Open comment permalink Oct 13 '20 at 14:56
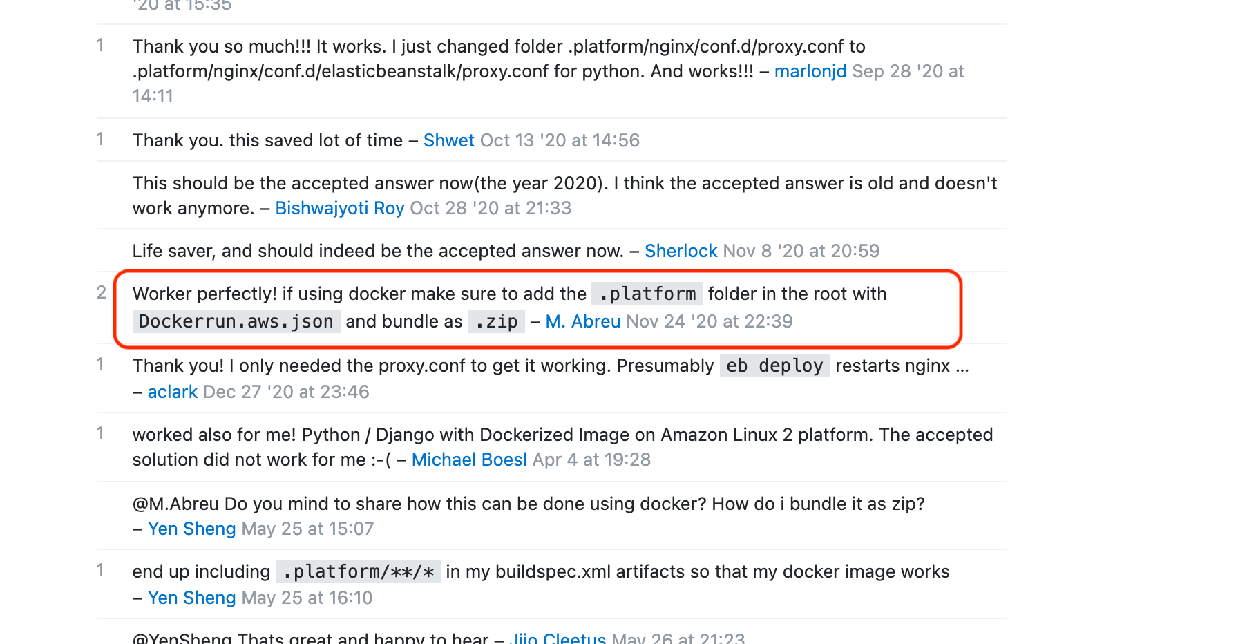1256x644 pixels. 560,140
